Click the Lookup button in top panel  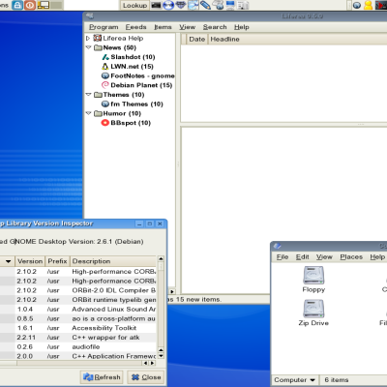tap(134, 5)
